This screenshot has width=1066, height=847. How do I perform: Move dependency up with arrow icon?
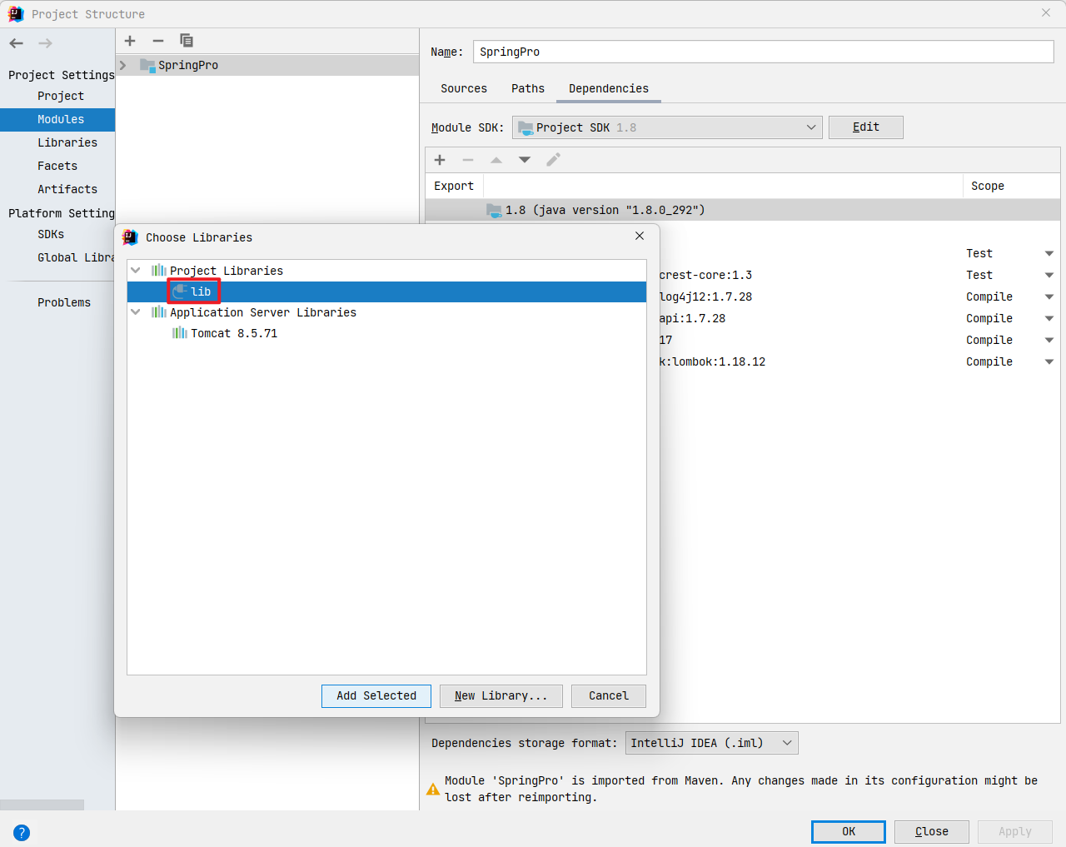click(496, 160)
